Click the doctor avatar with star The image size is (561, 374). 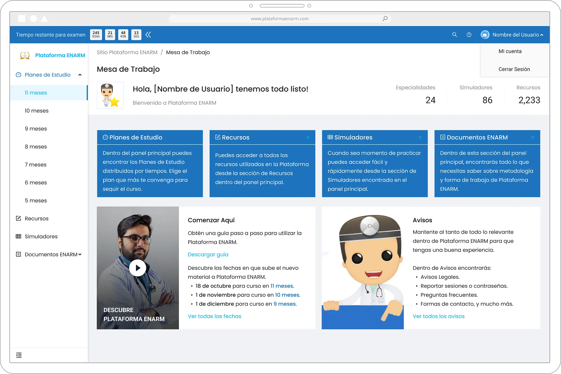pos(110,95)
